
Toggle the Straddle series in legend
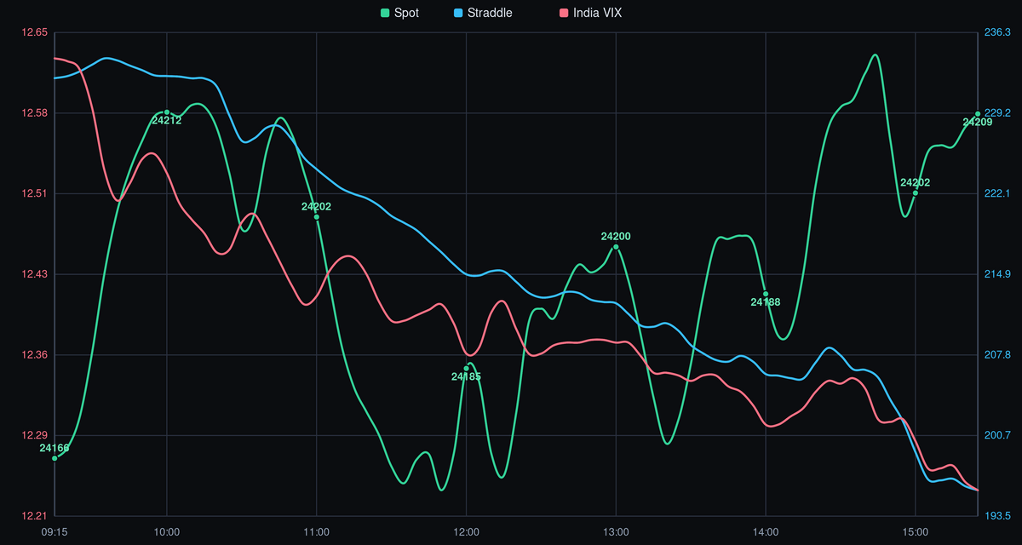(481, 13)
